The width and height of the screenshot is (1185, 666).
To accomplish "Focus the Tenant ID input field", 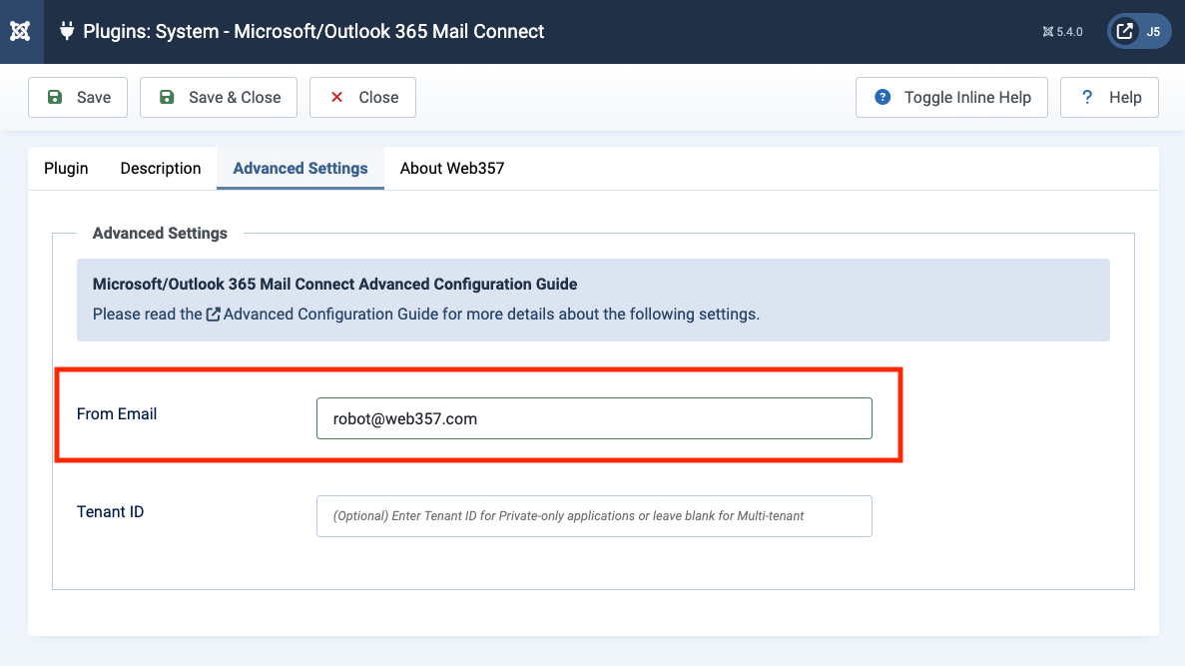I will pyautogui.click(x=594, y=516).
